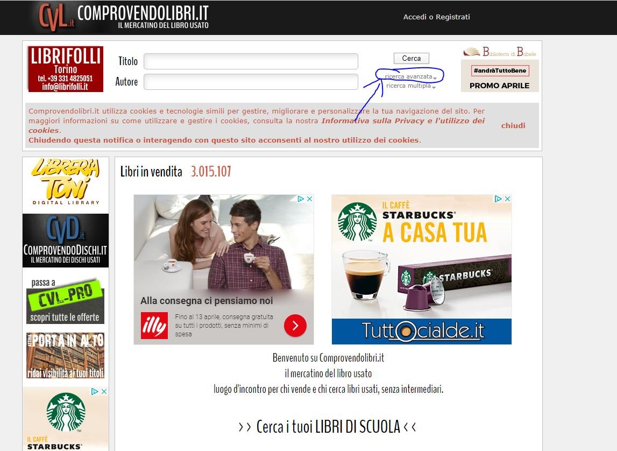The image size is (617, 451).
Task: Click Alla consegna ci pensiamo noi headline
Action: [x=207, y=301]
